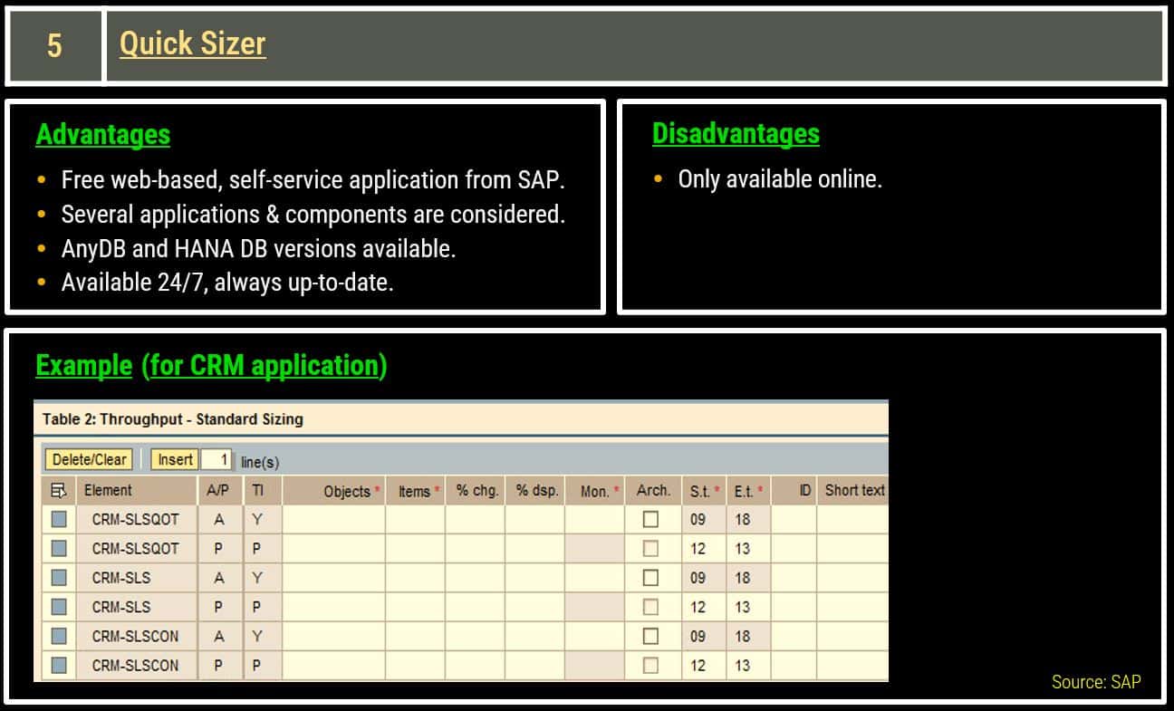The height and width of the screenshot is (711, 1174).
Task: Click 'AnyDB and HANA DB versions available' bullet
Action: [x=258, y=248]
